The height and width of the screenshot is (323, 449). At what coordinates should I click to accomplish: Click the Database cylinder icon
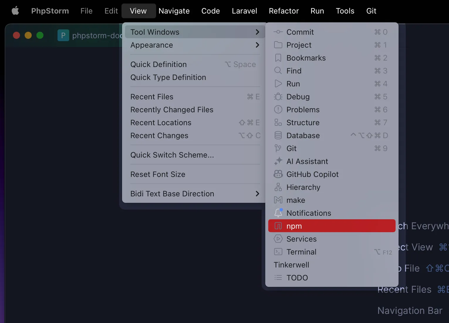point(278,135)
